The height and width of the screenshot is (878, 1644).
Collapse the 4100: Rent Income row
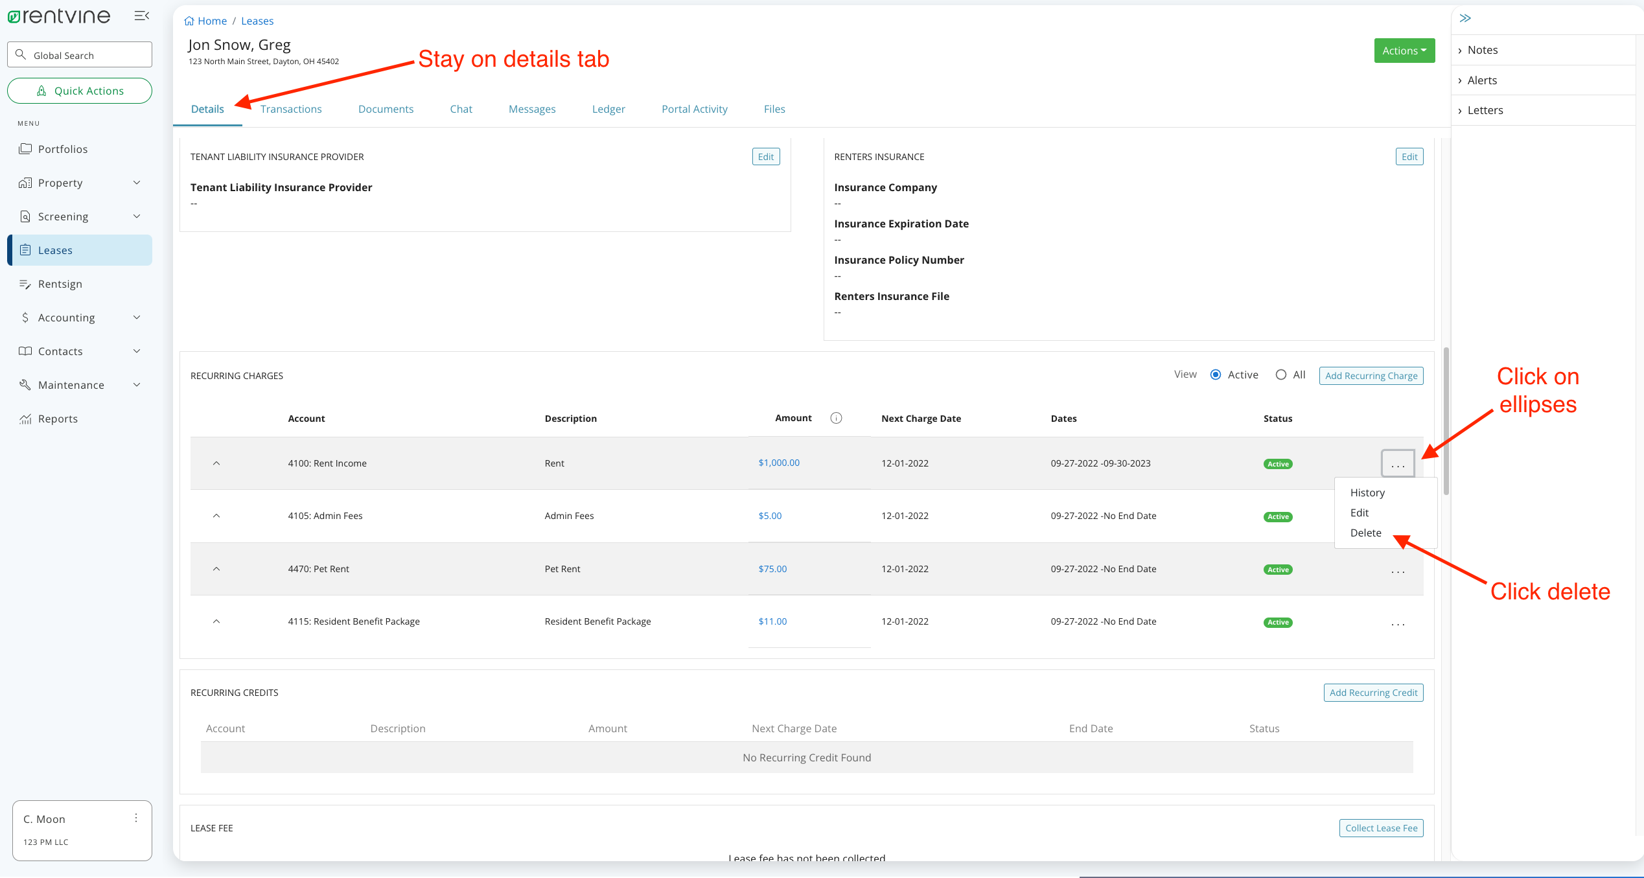pos(216,463)
